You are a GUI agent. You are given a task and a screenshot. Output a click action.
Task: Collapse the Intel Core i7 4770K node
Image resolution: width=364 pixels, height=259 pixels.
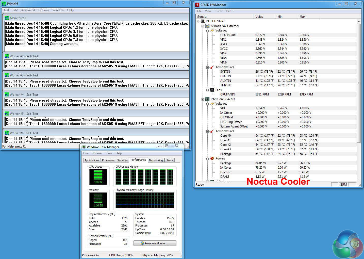(203, 99)
